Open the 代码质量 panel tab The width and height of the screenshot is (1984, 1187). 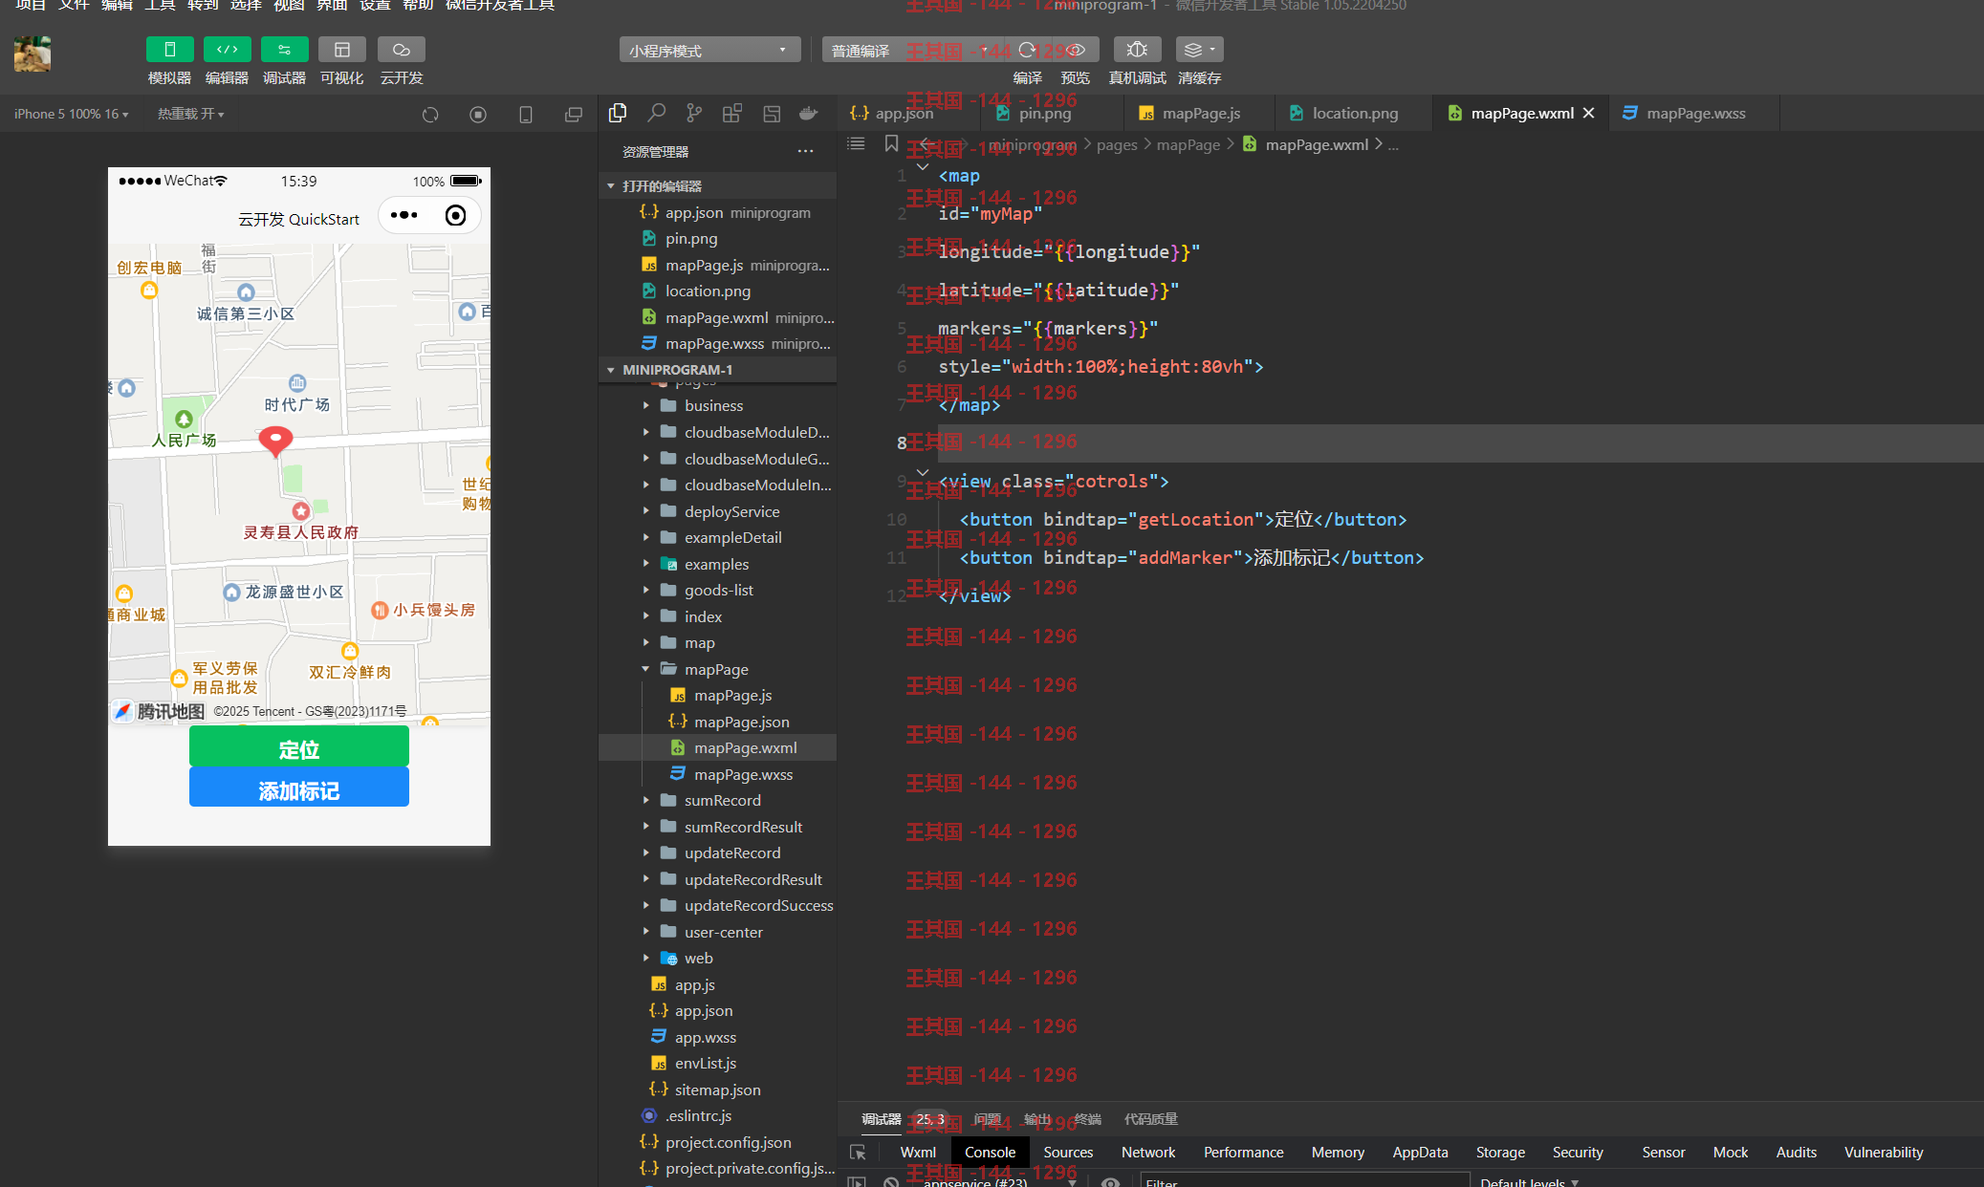coord(1150,1119)
